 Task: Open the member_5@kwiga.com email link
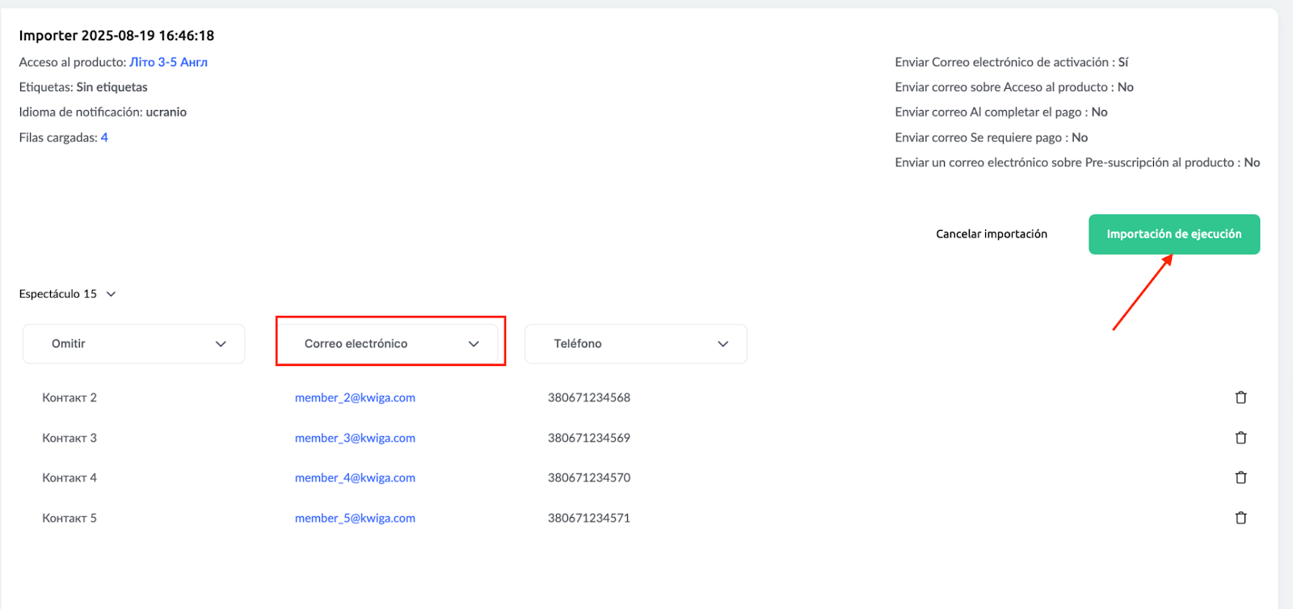click(355, 518)
